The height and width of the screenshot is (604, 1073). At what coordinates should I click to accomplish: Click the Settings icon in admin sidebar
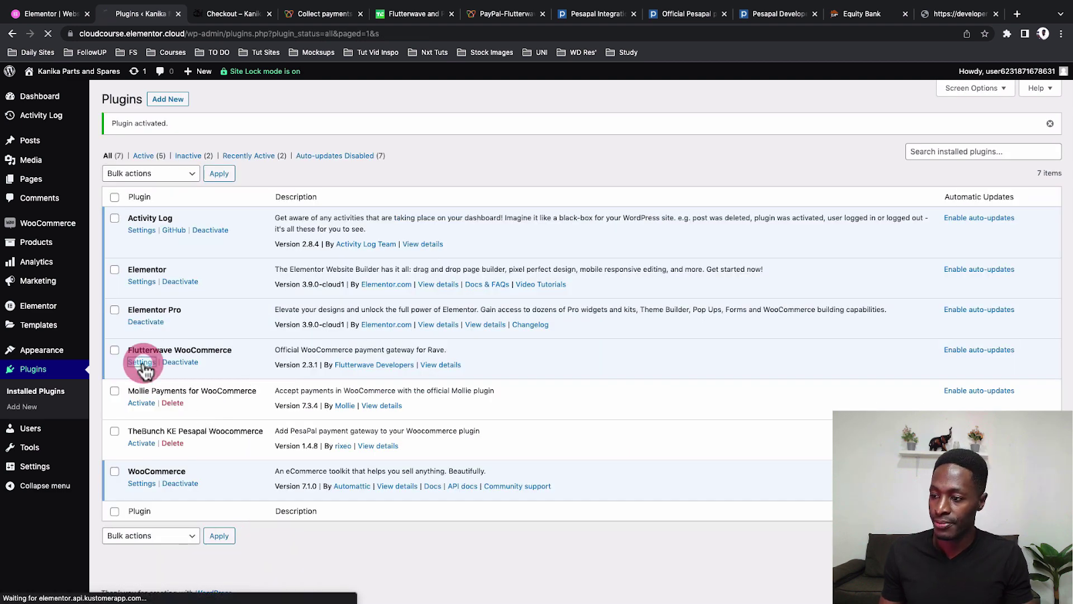pos(10,466)
